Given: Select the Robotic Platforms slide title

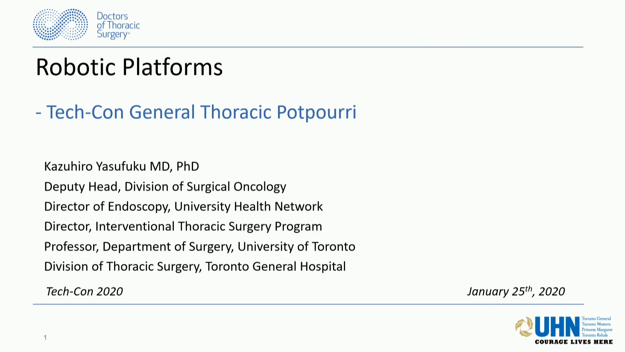Looking at the screenshot, I should [129, 67].
